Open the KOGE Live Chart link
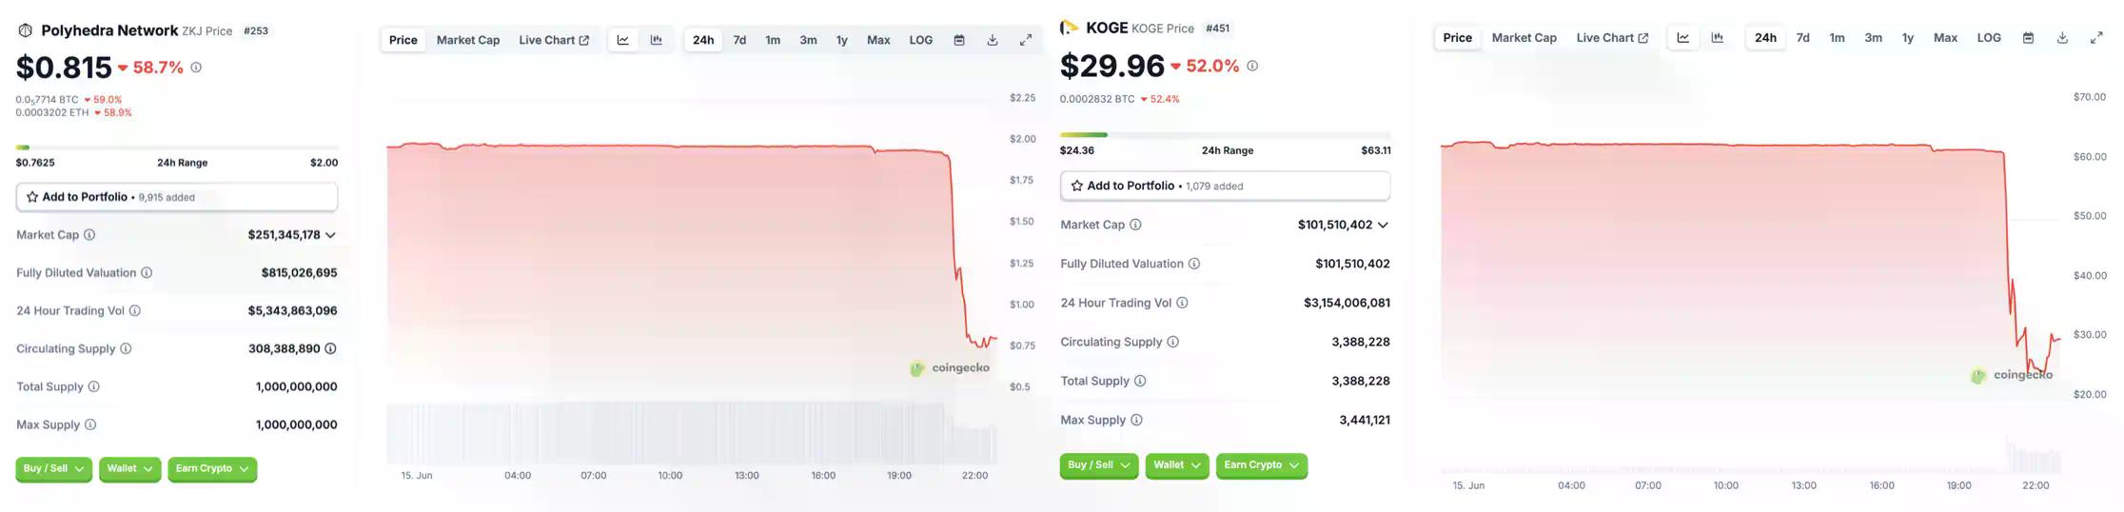The height and width of the screenshot is (512, 2124). [1612, 38]
